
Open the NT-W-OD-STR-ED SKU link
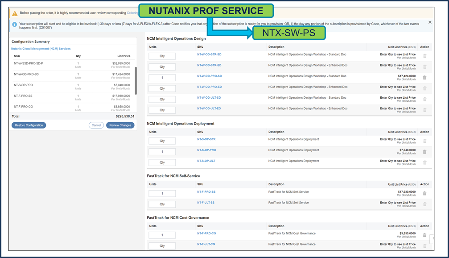[209, 65]
